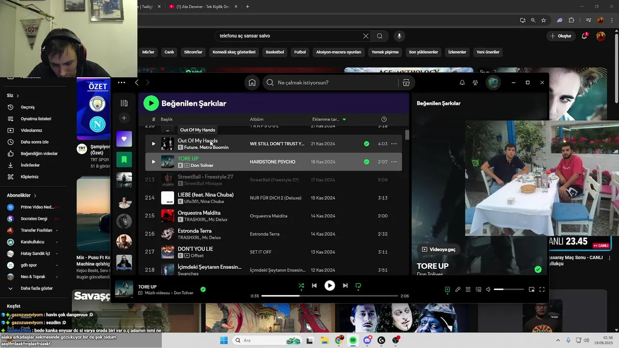Sort by duration clock icon column
Viewport: 619px width, 348px height.
pyautogui.click(x=384, y=119)
